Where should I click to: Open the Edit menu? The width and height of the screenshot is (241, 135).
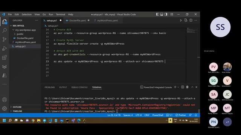(17, 14)
